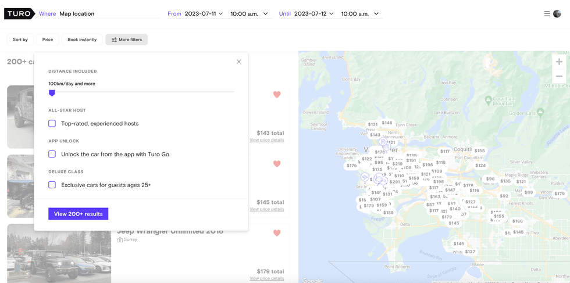Screen dimensions: 570x283
Task: Enable Top-rated, experienced hosts checkbox
Action: pos(52,124)
